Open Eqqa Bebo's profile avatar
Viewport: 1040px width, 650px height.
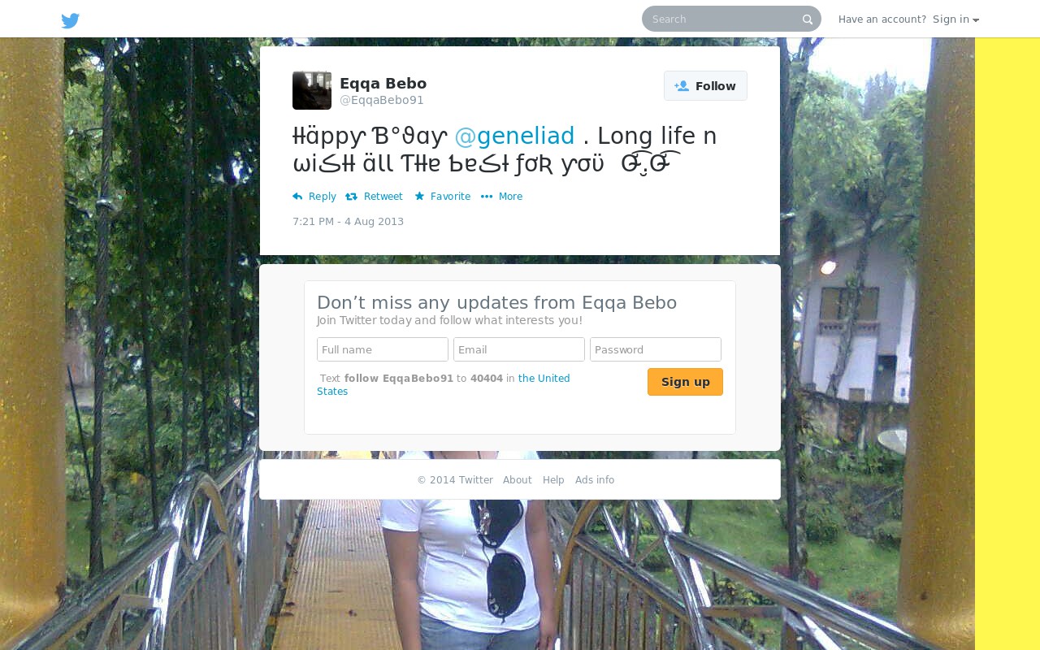point(312,90)
